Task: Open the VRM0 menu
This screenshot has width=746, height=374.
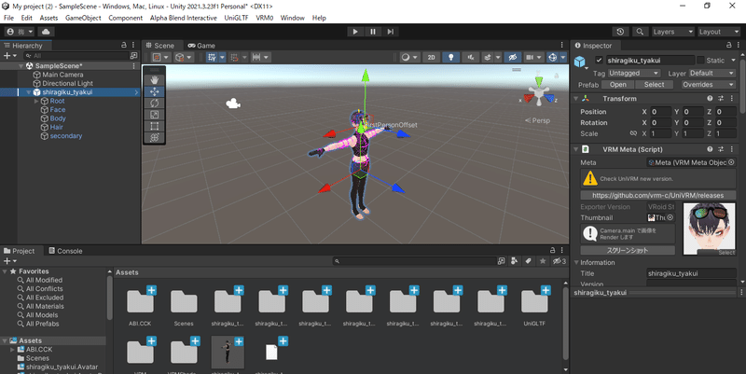Action: pyautogui.click(x=265, y=18)
